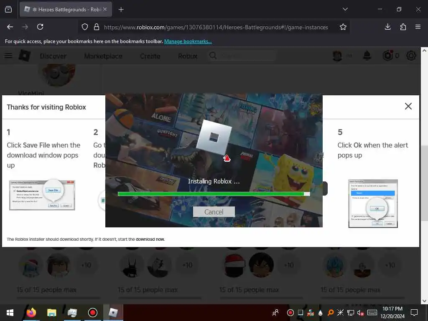
Task: Open the Marketplace menu item
Action: pos(103,56)
